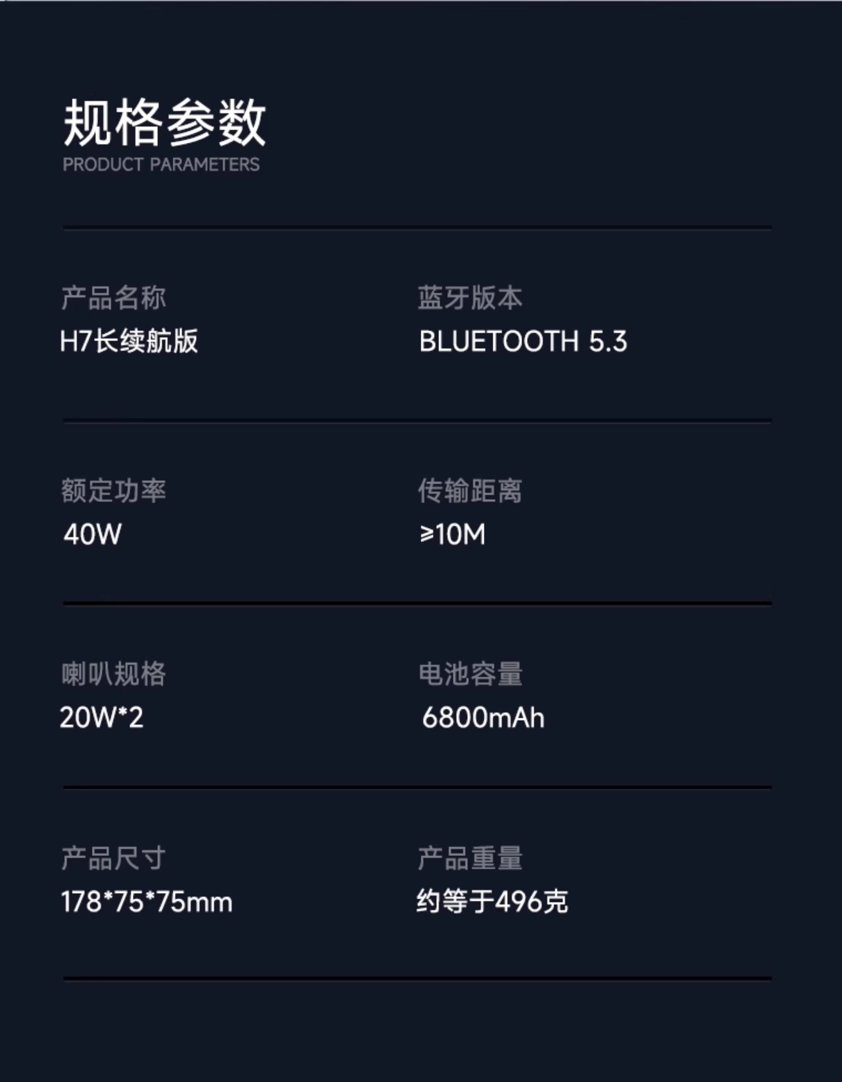The image size is (842, 1082).
Task: Select the 电池容量 label
Action: [x=470, y=674]
